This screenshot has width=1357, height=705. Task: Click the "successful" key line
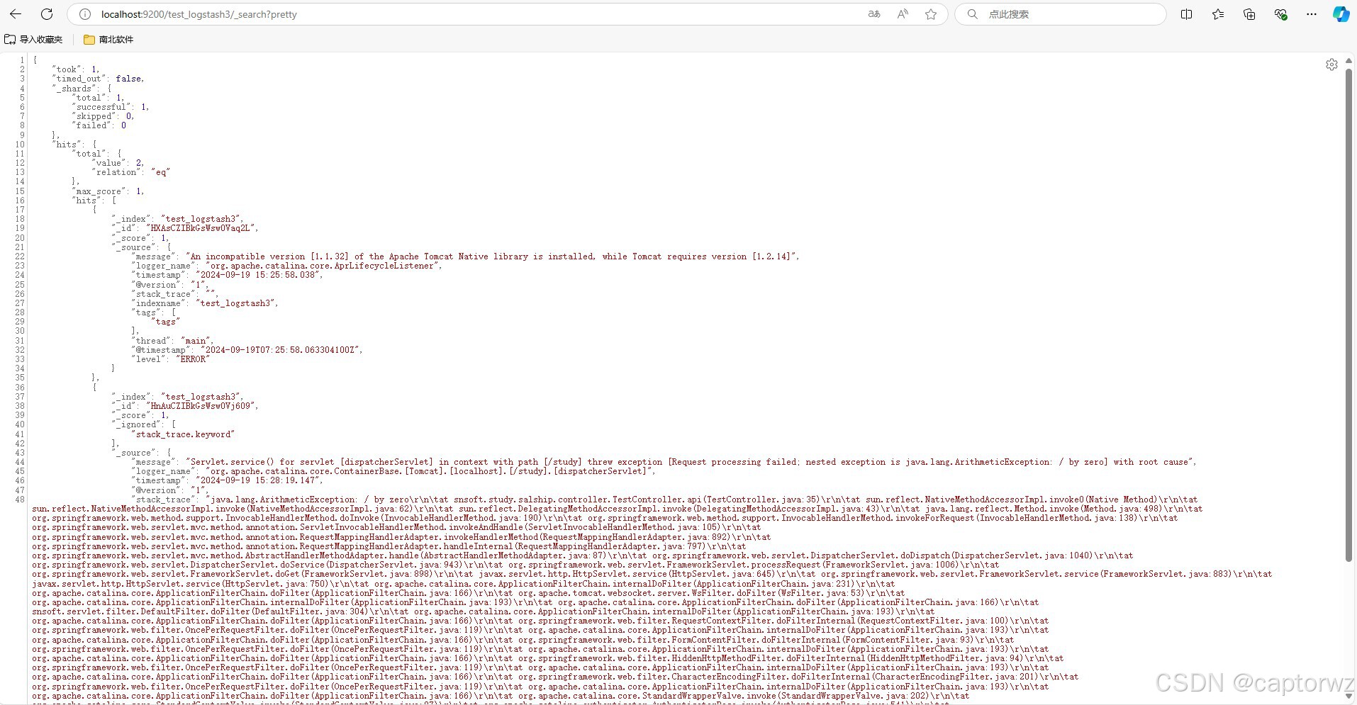click(x=110, y=107)
